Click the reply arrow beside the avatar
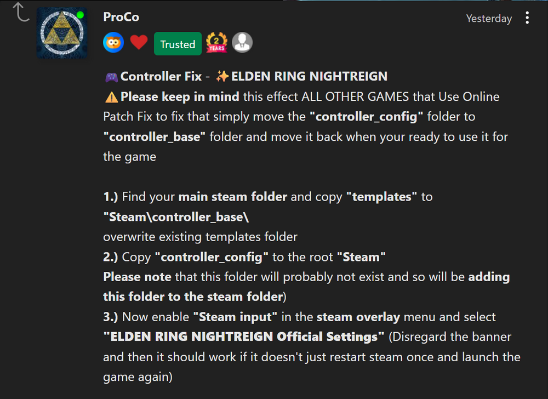The height and width of the screenshot is (399, 548). tap(21, 13)
